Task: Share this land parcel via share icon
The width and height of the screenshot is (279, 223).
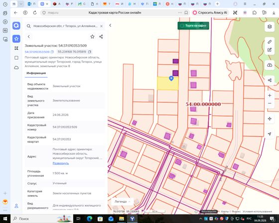Action: coord(101,37)
